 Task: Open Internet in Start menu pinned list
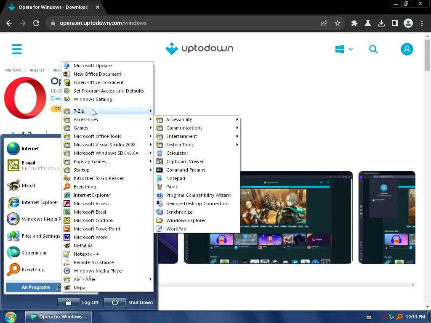32,148
